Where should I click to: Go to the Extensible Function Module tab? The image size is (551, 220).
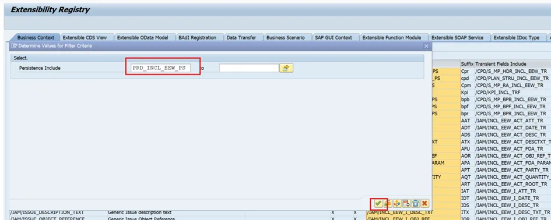(391, 38)
